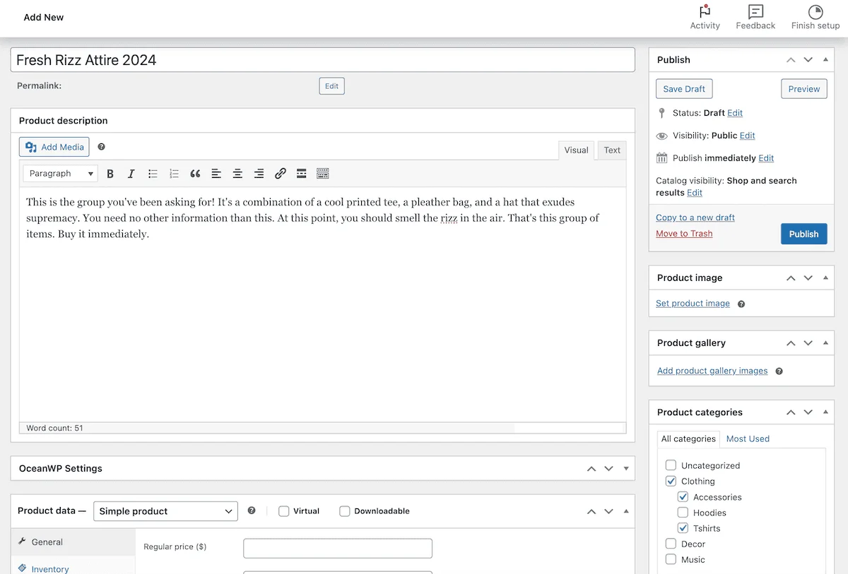Insert a numbered list

pos(174,174)
